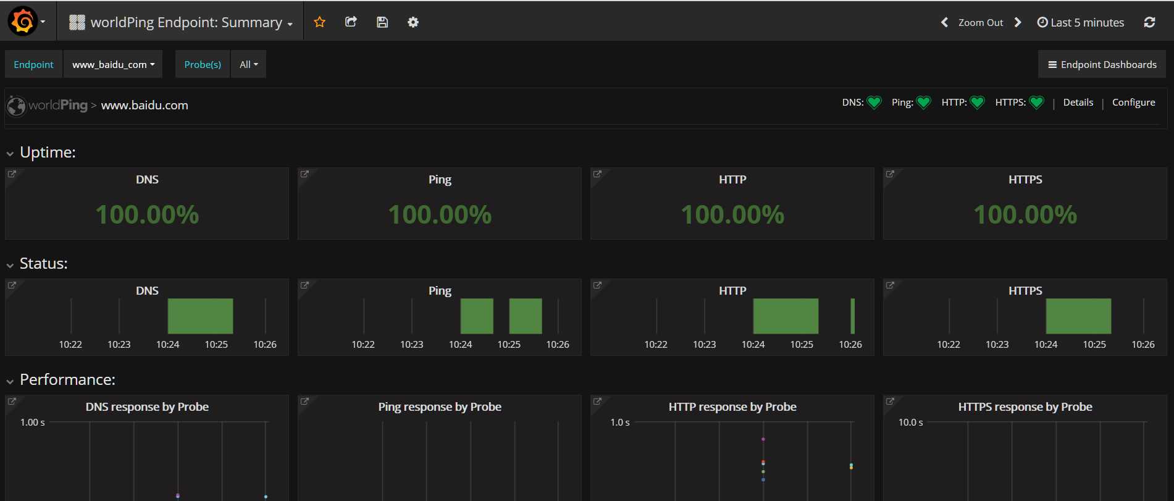Click the Details link

click(1078, 103)
